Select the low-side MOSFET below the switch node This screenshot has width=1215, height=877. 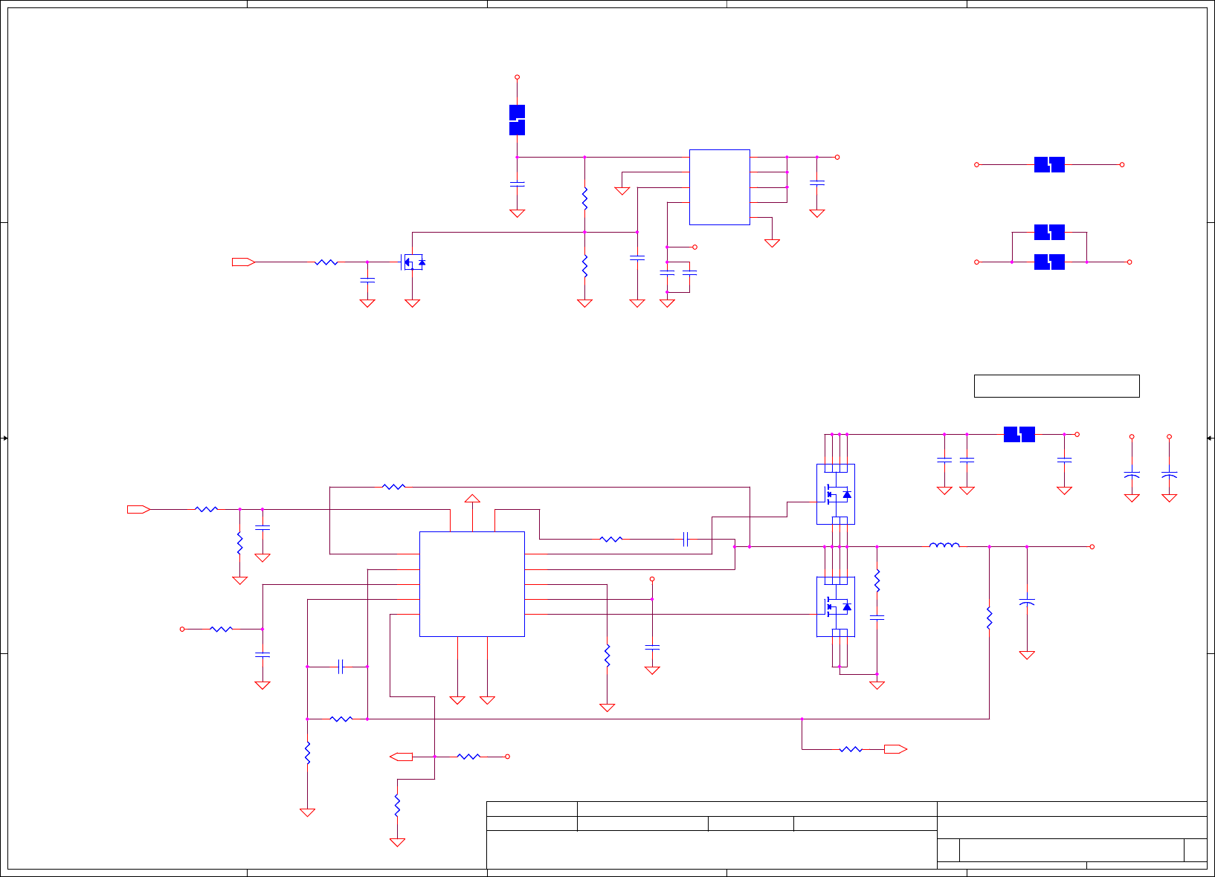point(836,606)
